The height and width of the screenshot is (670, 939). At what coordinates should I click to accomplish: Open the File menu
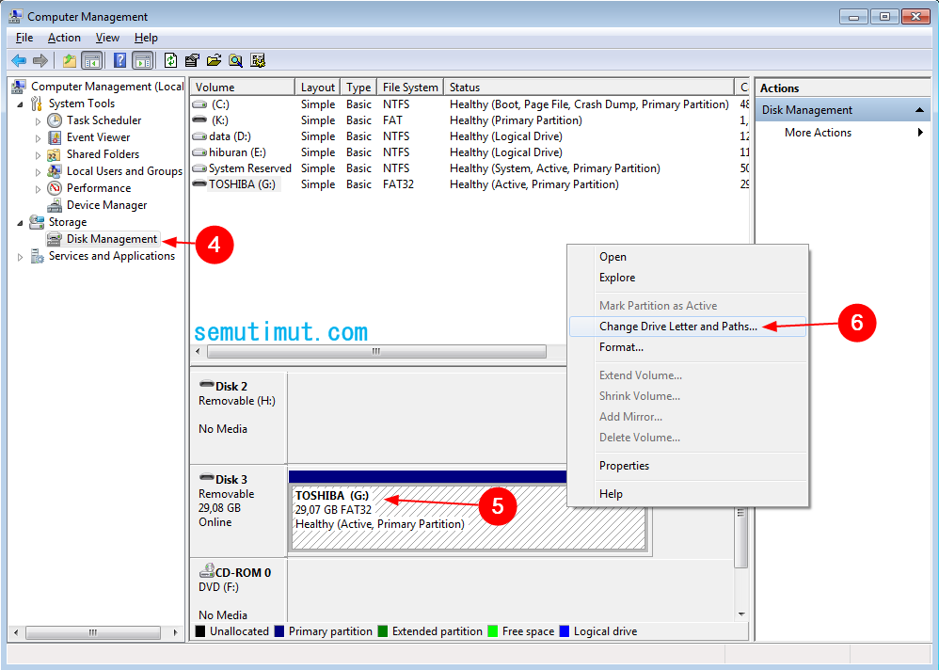(24, 38)
